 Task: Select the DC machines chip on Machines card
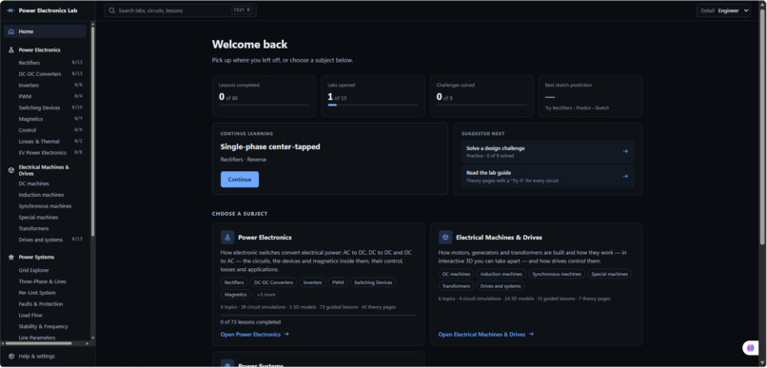coord(457,274)
